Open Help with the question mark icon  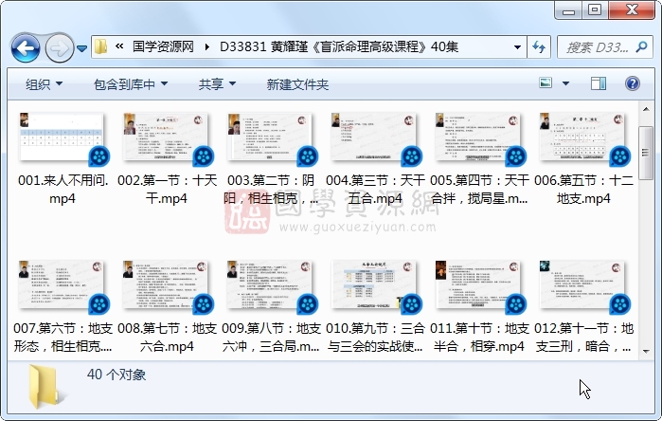[632, 83]
